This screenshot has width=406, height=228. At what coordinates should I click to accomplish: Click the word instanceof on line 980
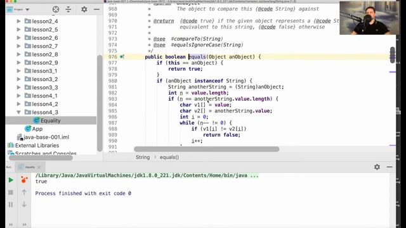tap(209, 81)
